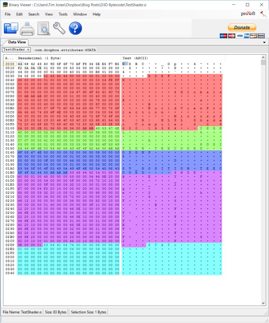Click the open files toolbar icon
Image resolution: width=269 pixels, height=323 pixels.
pyautogui.click(x=11, y=28)
